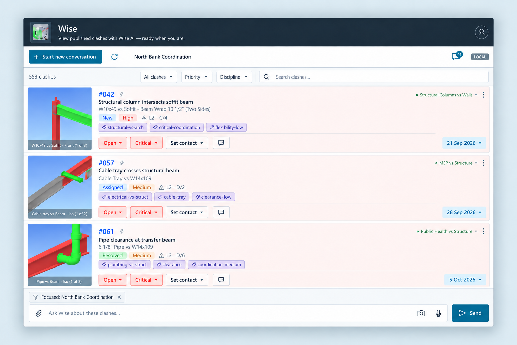Open more options for clash #042
The image size is (517, 345).
[x=483, y=95]
